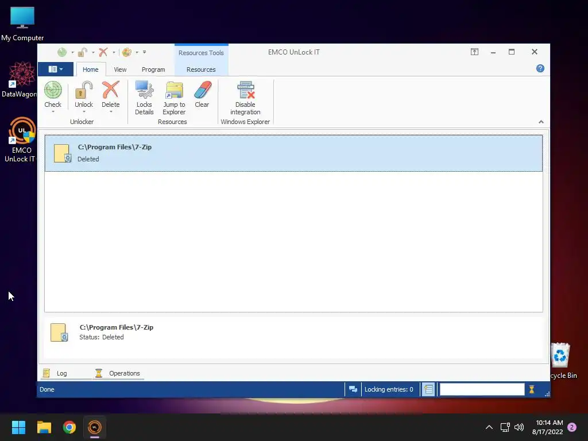Open File Explorer from taskbar

pos(44,427)
